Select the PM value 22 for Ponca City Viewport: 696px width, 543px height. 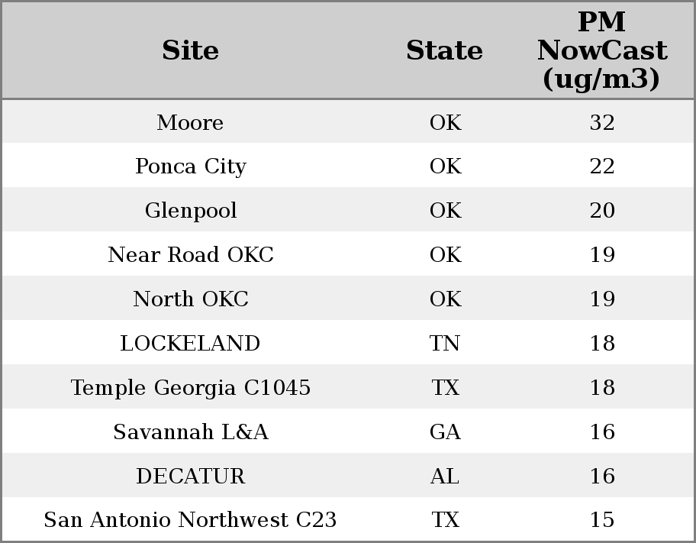[x=601, y=166]
